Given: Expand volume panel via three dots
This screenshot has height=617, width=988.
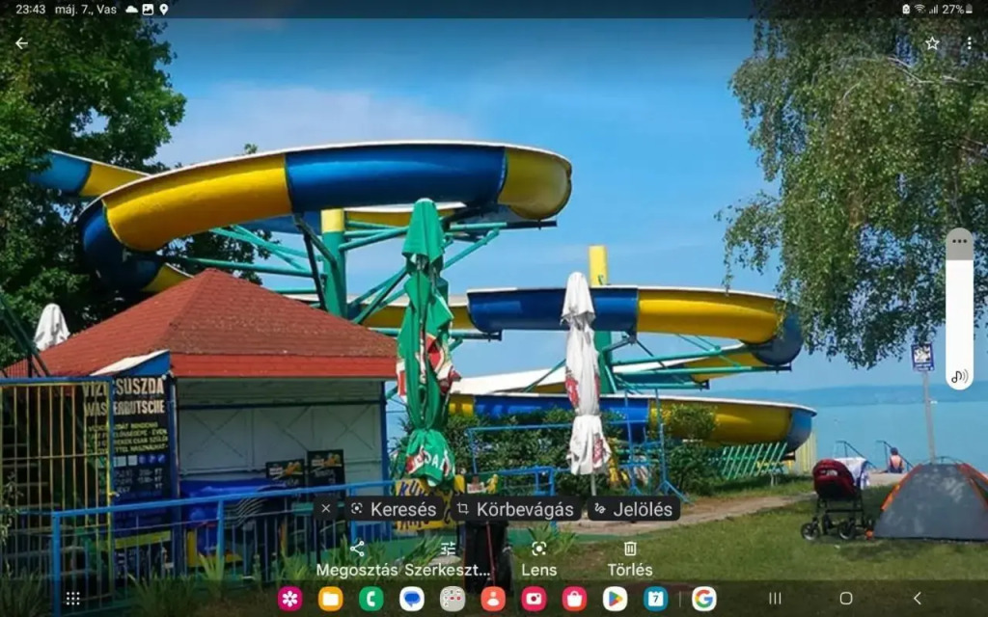Looking at the screenshot, I should click(x=959, y=242).
